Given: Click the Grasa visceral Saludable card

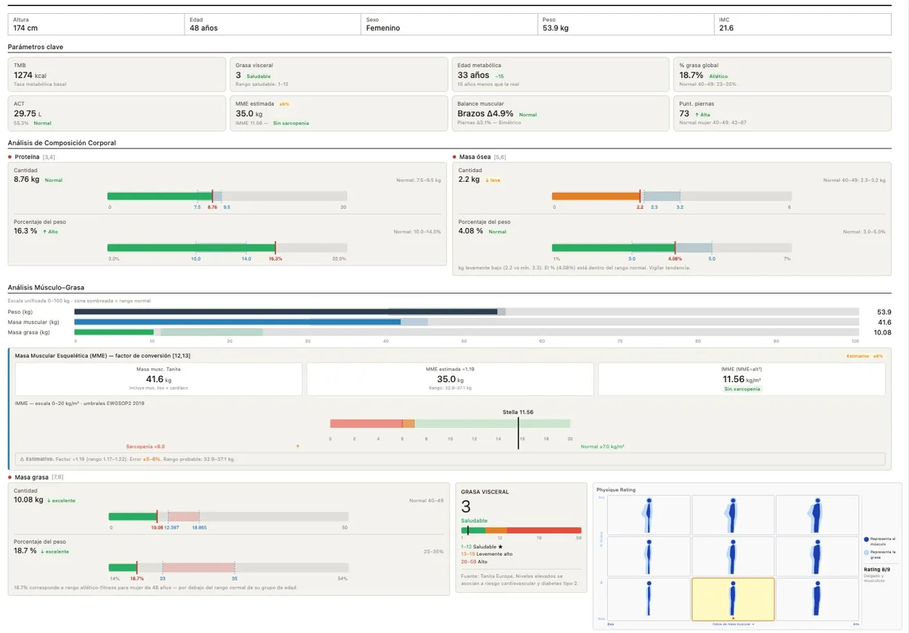Looking at the screenshot, I should point(338,74).
